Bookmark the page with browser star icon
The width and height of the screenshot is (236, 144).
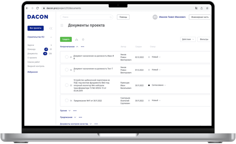(208, 8)
